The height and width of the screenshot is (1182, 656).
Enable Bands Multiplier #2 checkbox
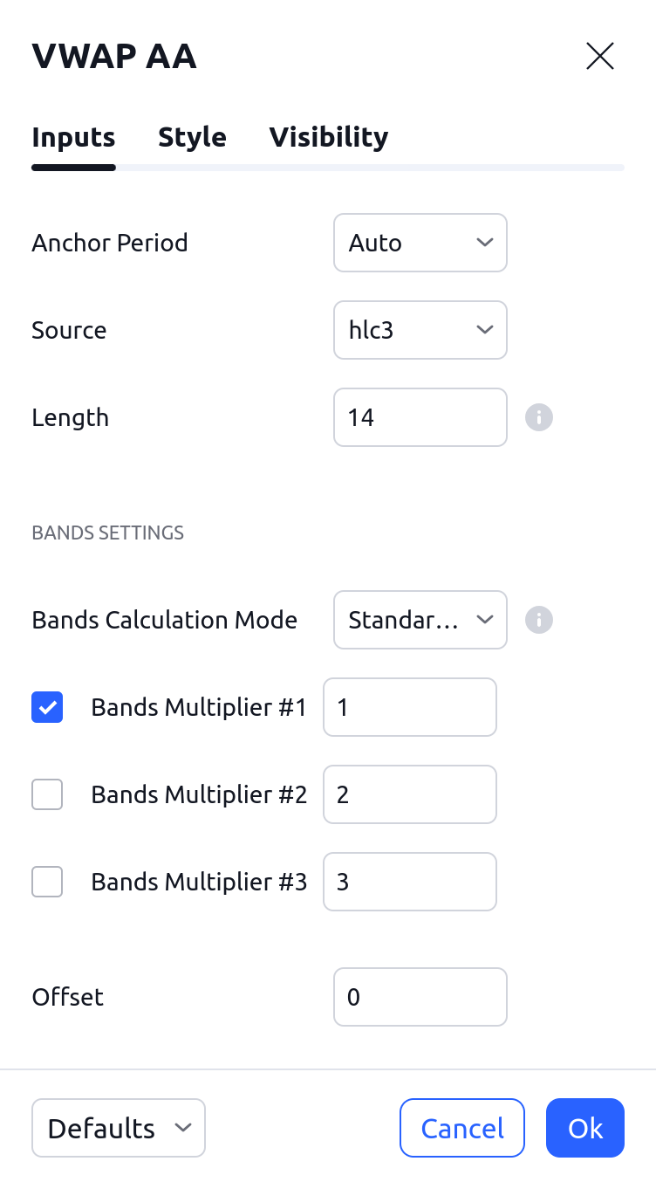[x=47, y=794]
